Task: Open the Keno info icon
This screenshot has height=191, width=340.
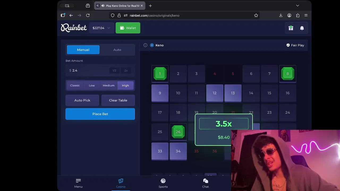Action: click(x=145, y=45)
